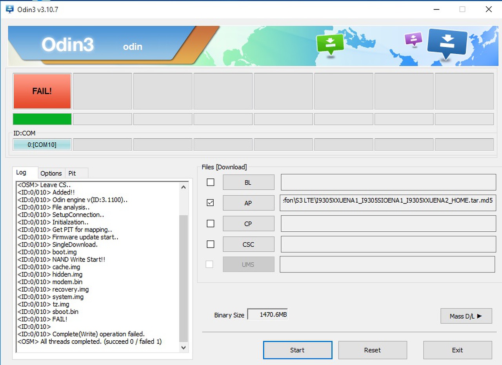Start the firmware flash
Screen dimensions: 502x365
coord(298,350)
